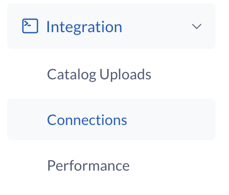The width and height of the screenshot is (229, 195).
Task: Click the Integration text heading
Action: coord(84,27)
